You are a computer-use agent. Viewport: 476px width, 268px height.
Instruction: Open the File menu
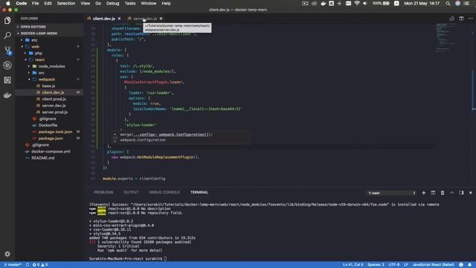[x=35, y=3]
